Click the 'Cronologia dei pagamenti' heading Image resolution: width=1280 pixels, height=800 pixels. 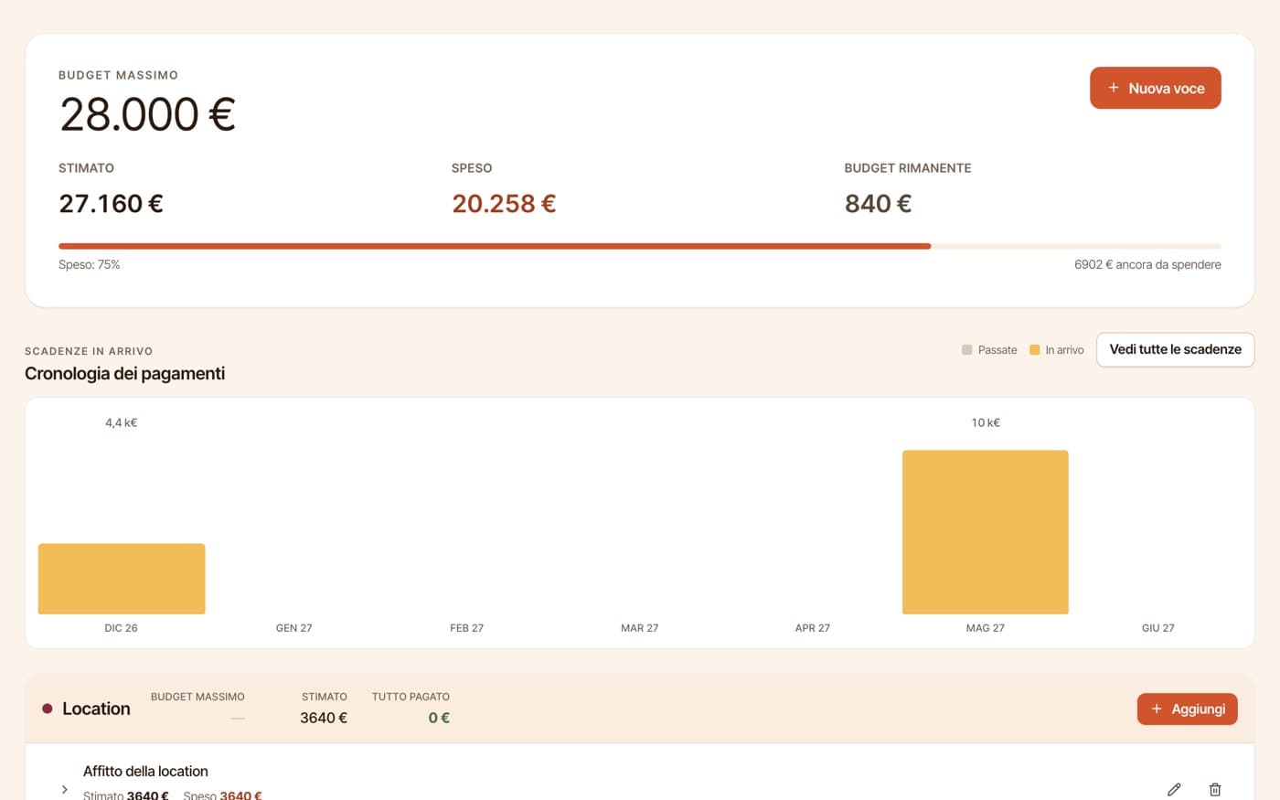point(124,373)
